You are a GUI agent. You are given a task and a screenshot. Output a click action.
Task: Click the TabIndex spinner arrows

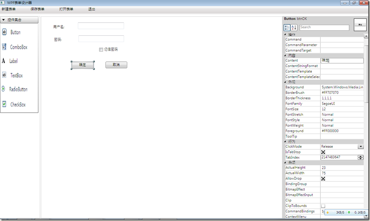click(361, 157)
